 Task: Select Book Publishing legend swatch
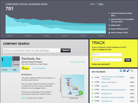coord(109,29)
